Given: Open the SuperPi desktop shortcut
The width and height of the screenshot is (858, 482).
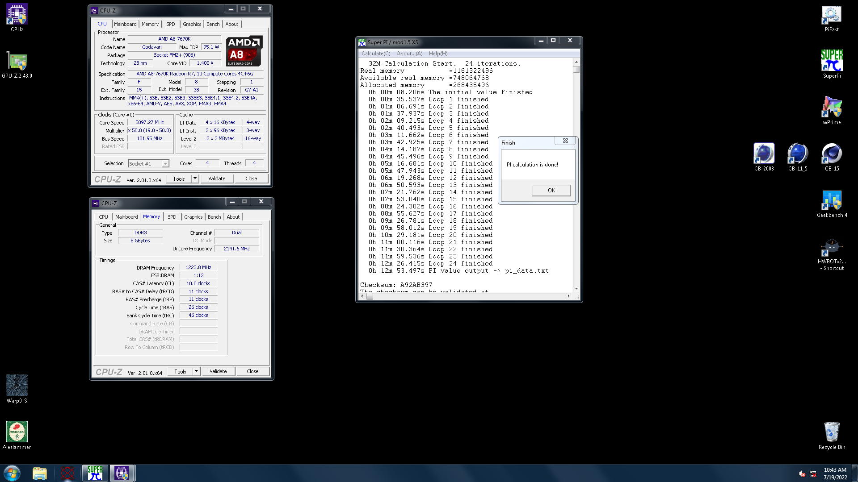Looking at the screenshot, I should click(x=832, y=64).
